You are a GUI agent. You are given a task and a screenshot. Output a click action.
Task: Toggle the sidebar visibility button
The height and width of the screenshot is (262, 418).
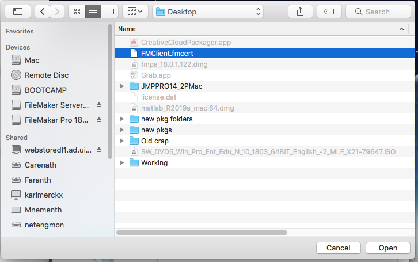click(x=18, y=12)
